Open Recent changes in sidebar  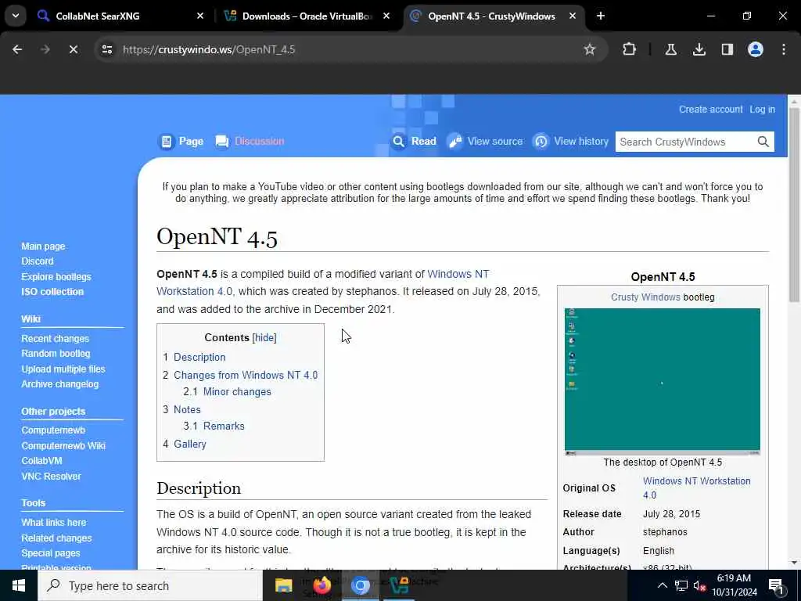click(56, 339)
